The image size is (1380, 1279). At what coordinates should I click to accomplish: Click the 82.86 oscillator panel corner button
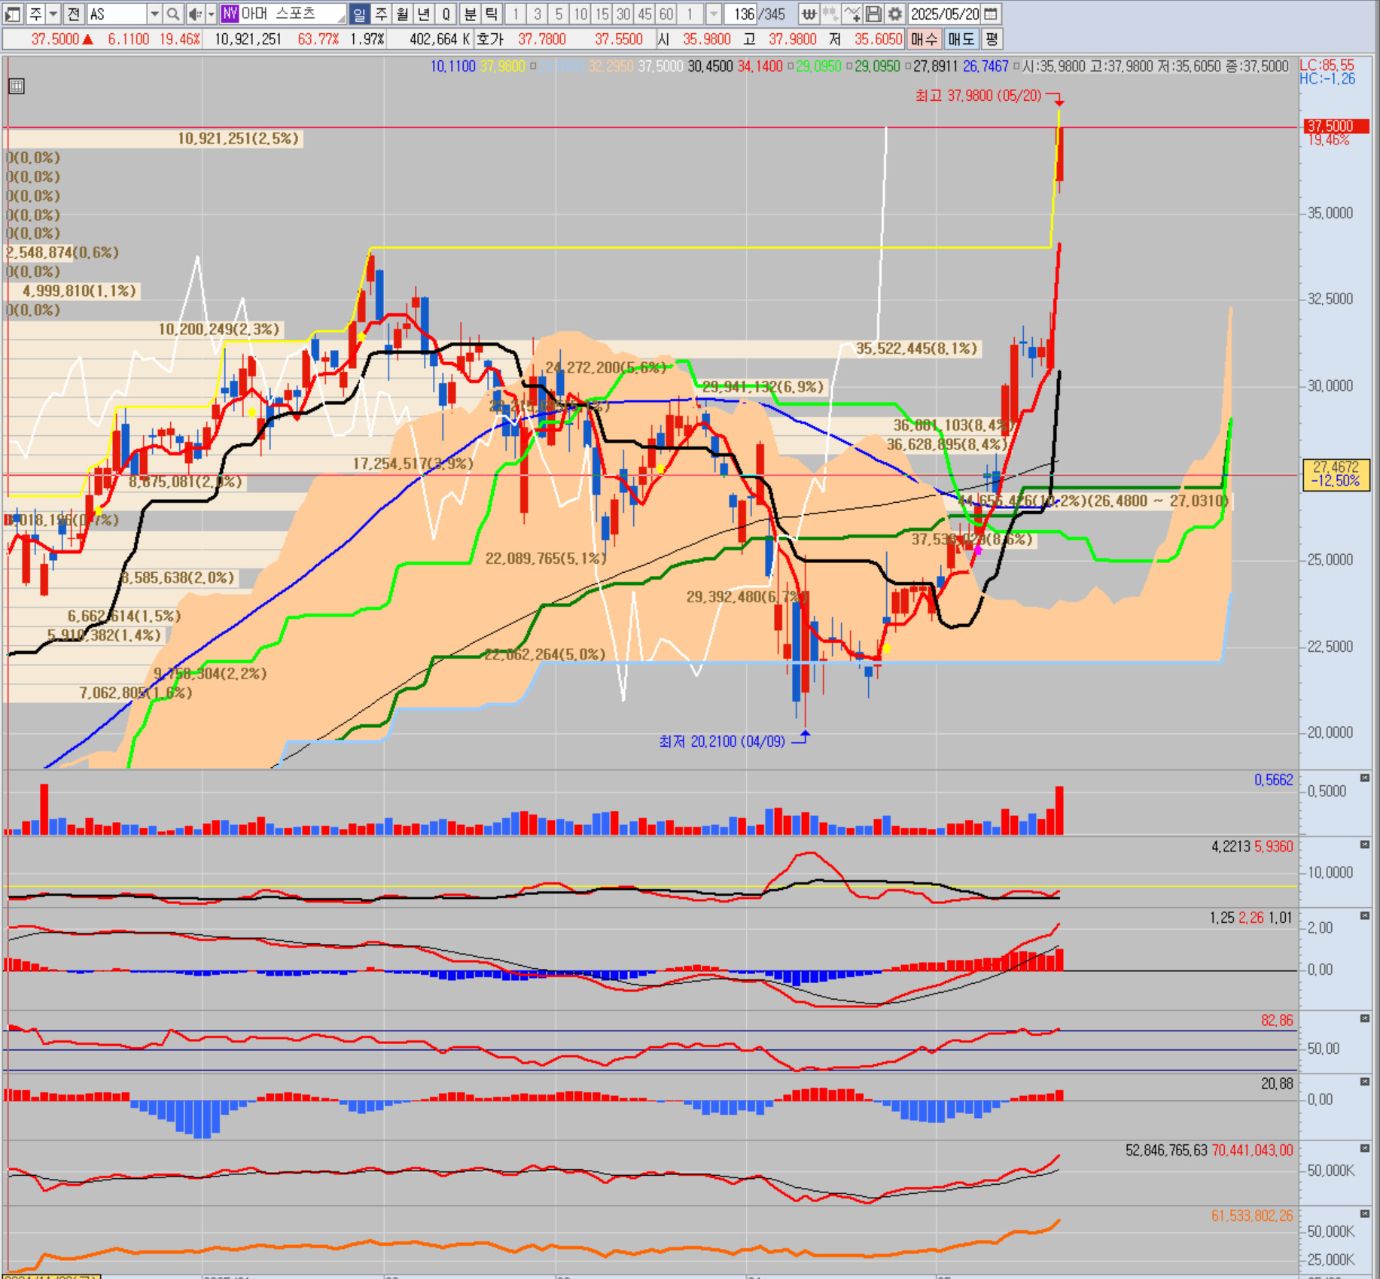(1364, 1018)
